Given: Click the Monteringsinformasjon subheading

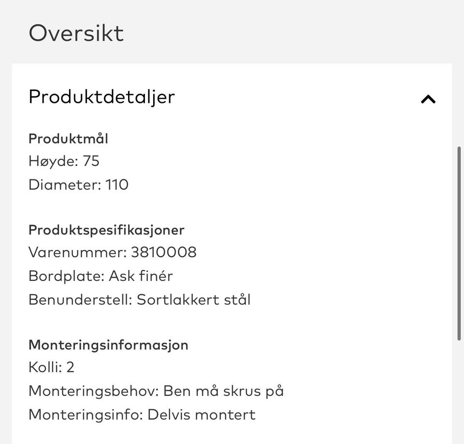Looking at the screenshot, I should 108,345.
